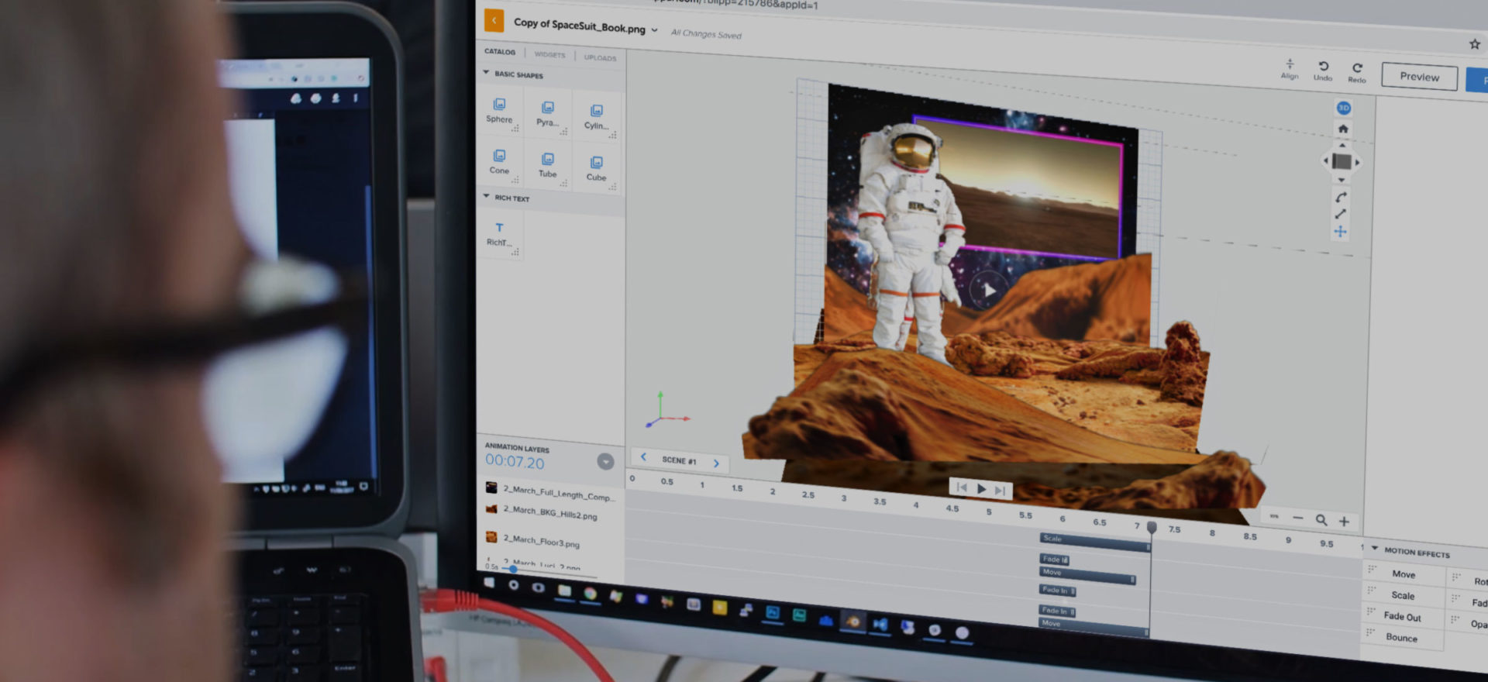Select the move tool in viewport

pyautogui.click(x=1341, y=232)
